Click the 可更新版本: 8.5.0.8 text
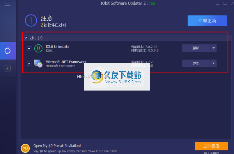Screen dimensions: 234x154 145,50
